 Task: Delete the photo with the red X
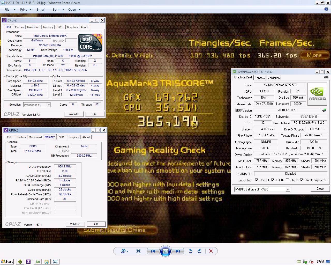coord(211,251)
